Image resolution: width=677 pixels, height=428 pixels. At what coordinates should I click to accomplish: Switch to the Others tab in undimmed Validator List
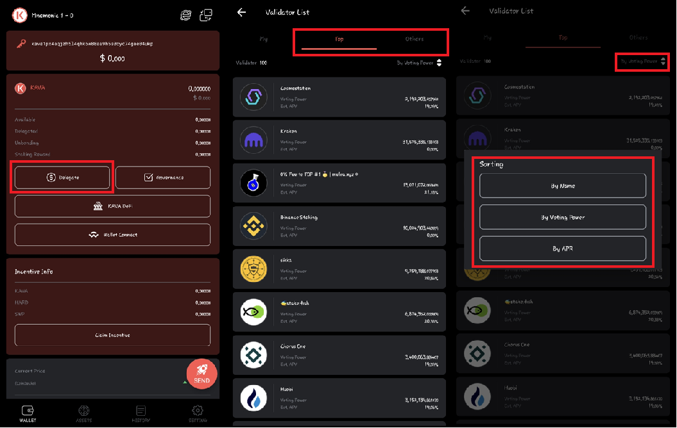point(414,39)
